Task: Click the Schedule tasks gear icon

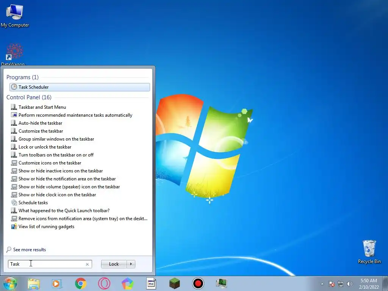Action: (x=14, y=202)
